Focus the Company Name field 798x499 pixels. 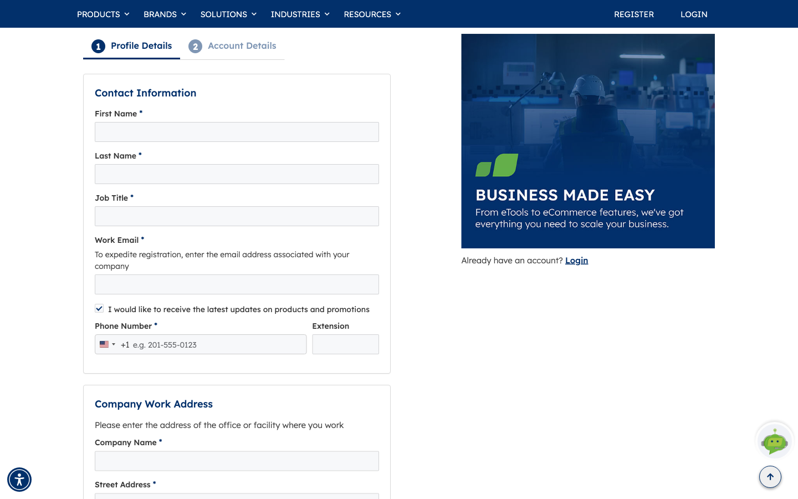[x=237, y=461]
